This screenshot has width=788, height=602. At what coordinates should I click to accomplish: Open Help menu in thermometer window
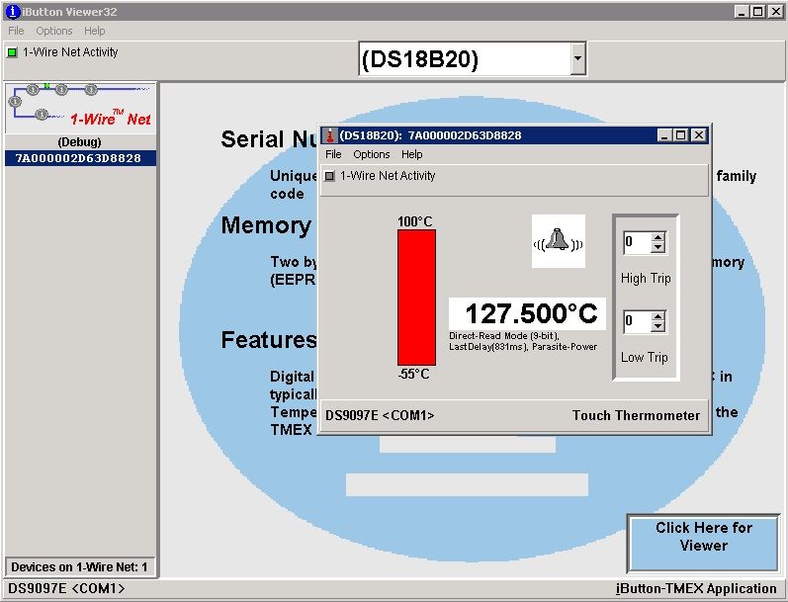pyautogui.click(x=412, y=154)
